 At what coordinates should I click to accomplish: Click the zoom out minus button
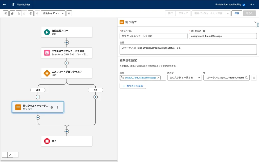point(5,155)
